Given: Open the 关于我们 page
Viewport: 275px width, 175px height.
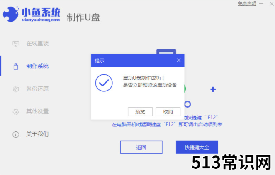Looking at the screenshot, I should point(37,134).
